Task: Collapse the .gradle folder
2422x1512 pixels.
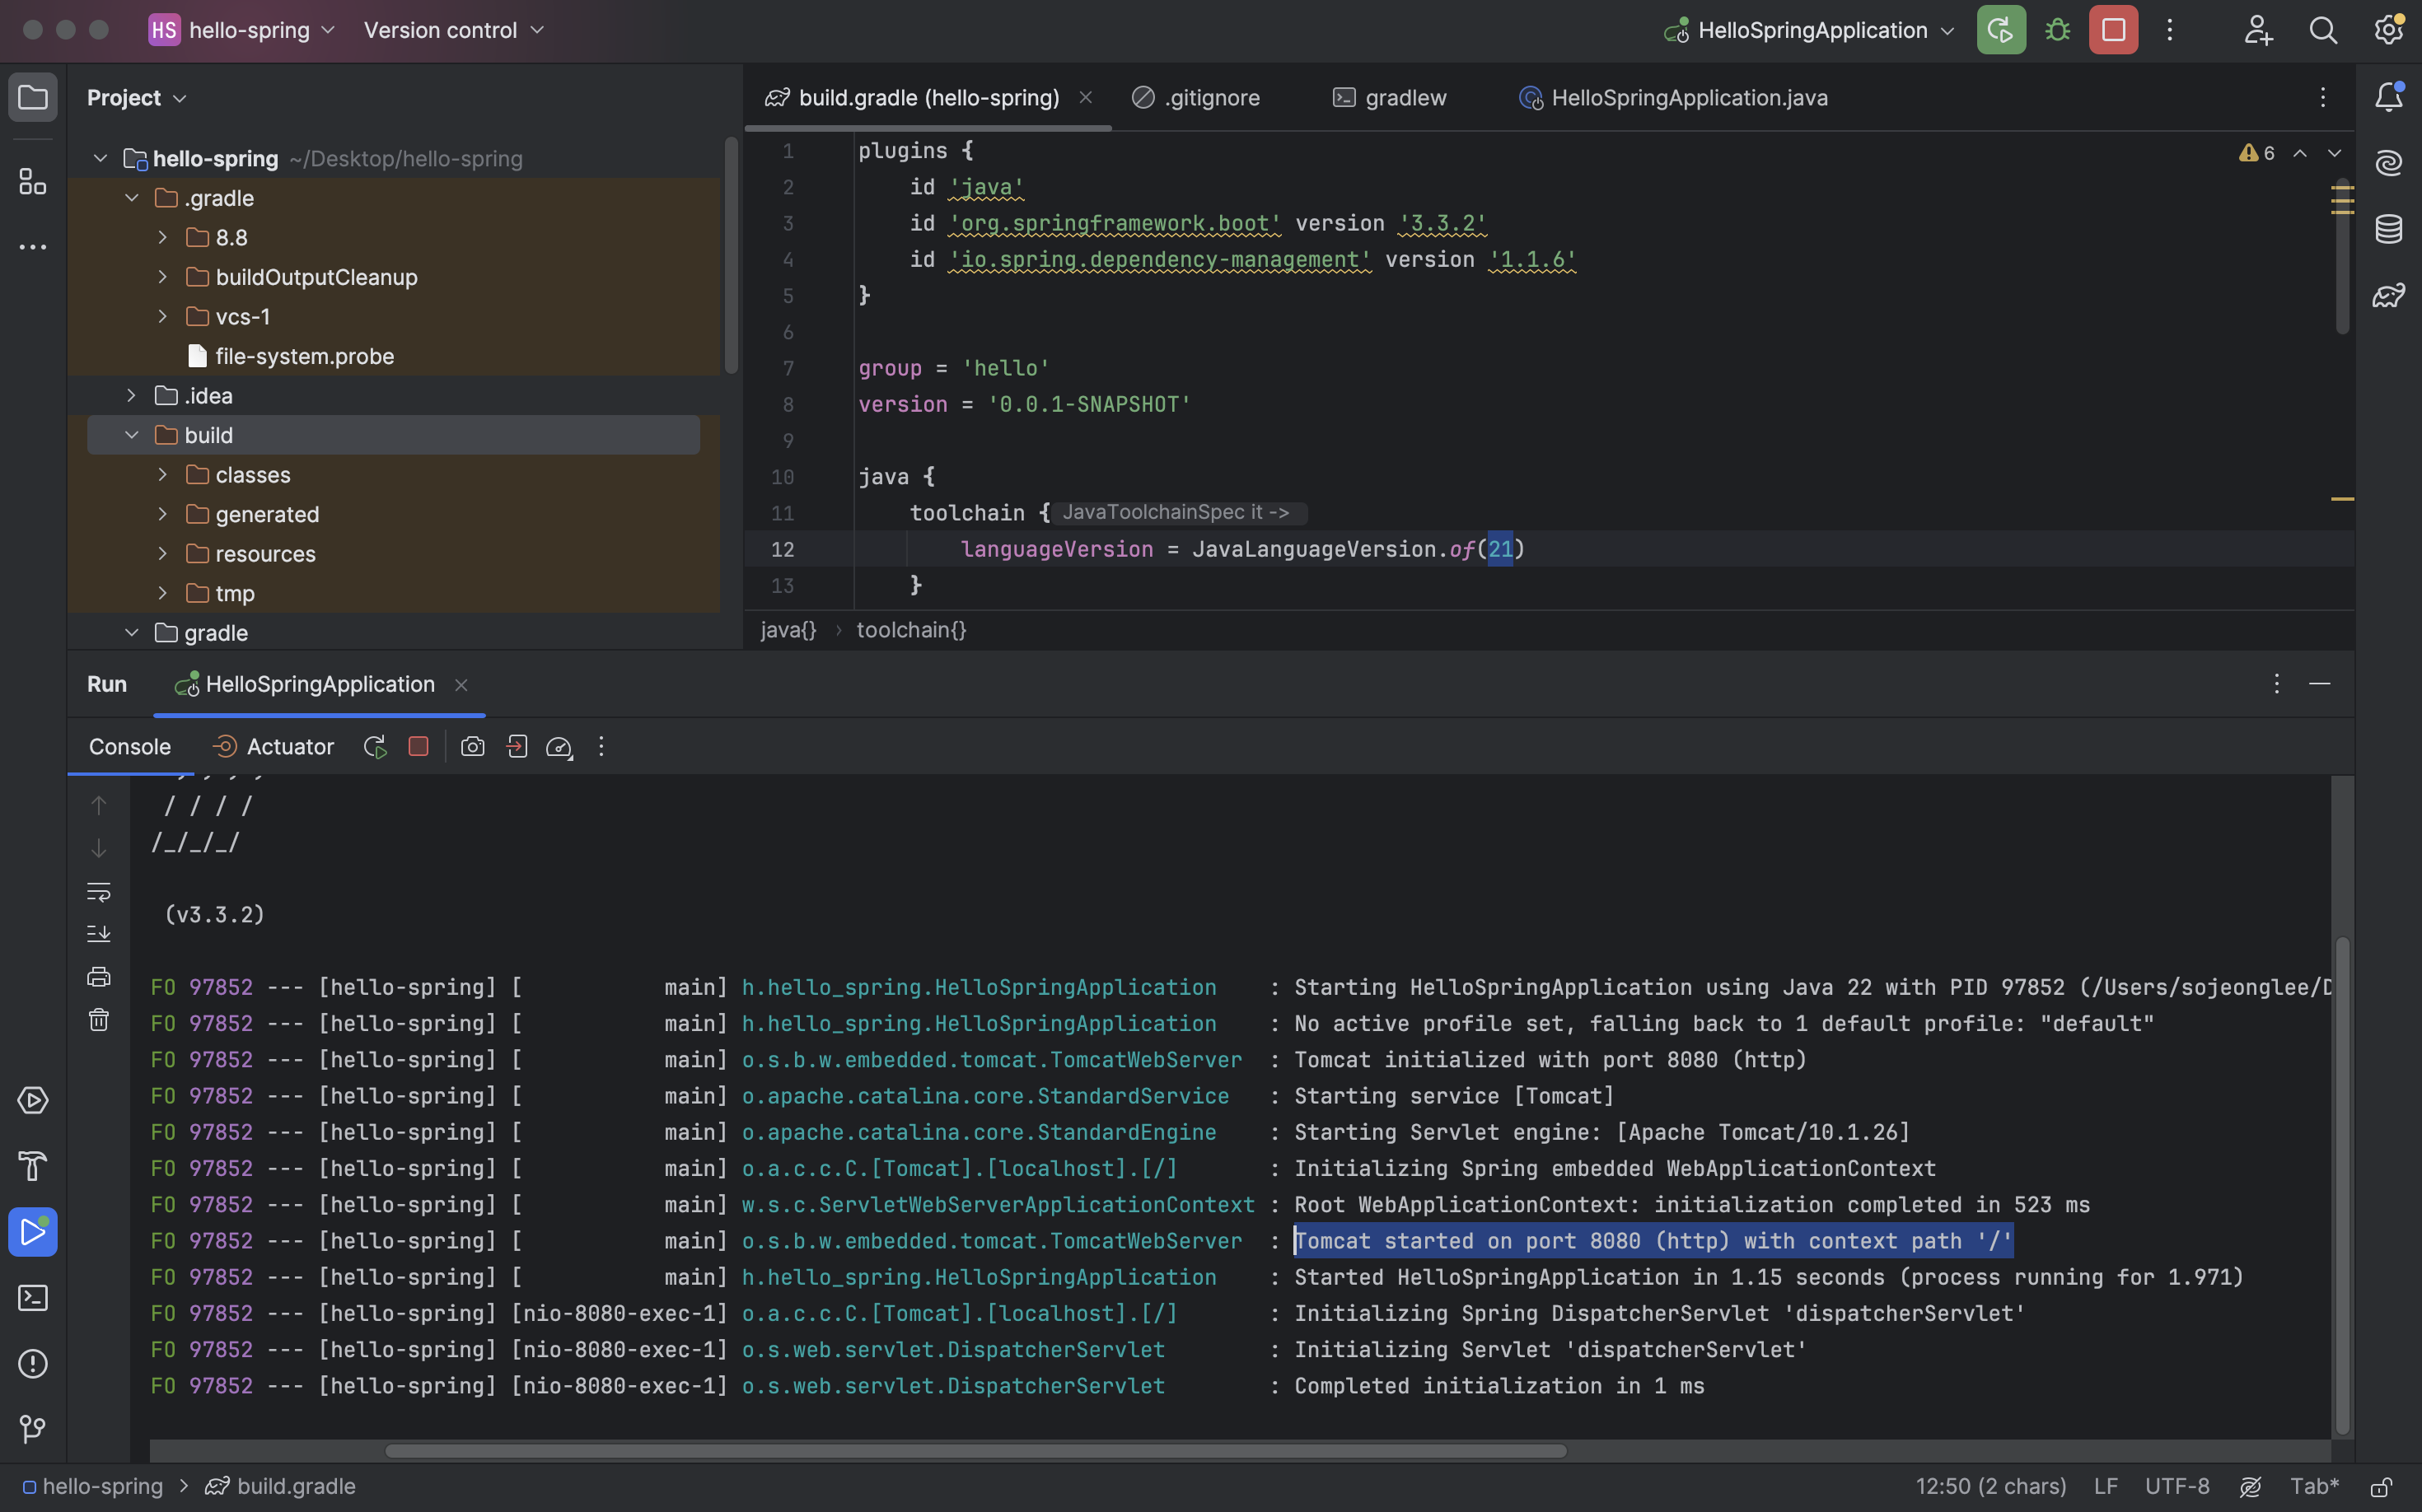Action: [131, 198]
